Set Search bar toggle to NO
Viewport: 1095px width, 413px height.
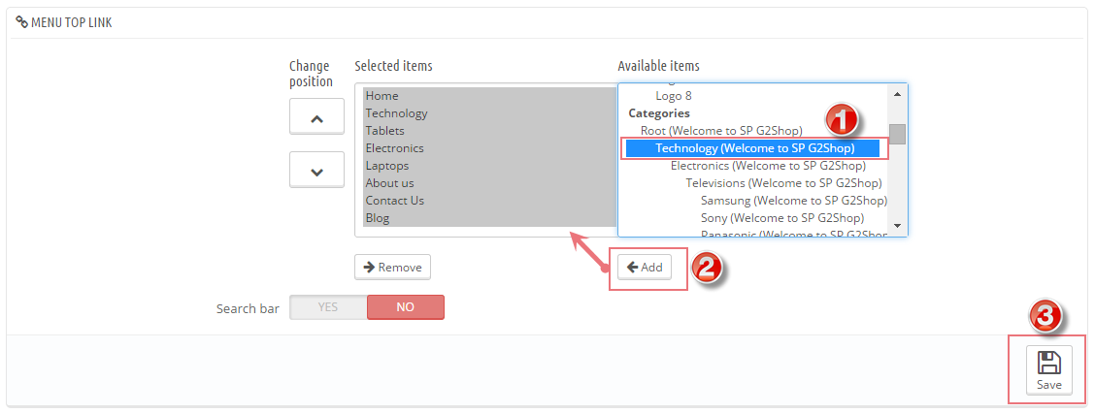[x=405, y=307]
